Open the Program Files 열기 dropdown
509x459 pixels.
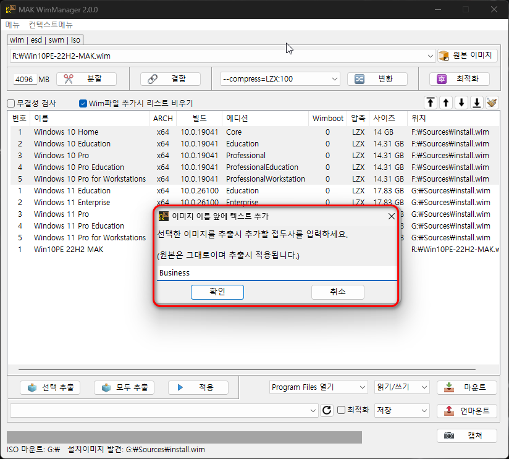[x=319, y=387]
